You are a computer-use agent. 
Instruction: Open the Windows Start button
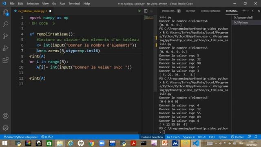click(x=5, y=143)
